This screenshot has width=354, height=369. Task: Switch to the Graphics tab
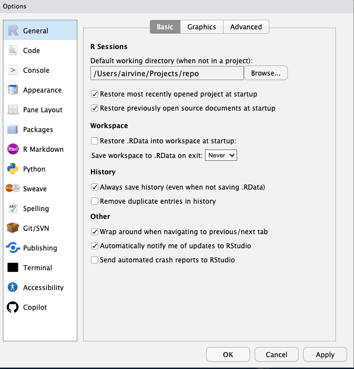coord(202,27)
